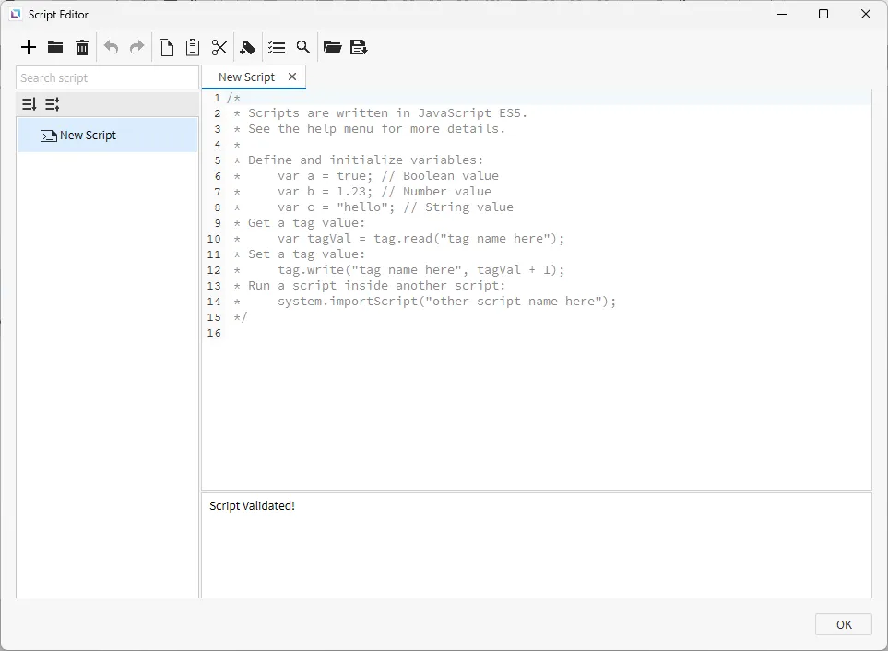This screenshot has height=651, width=888.
Task: Click the second sort icon above the script list
Action: tap(53, 104)
